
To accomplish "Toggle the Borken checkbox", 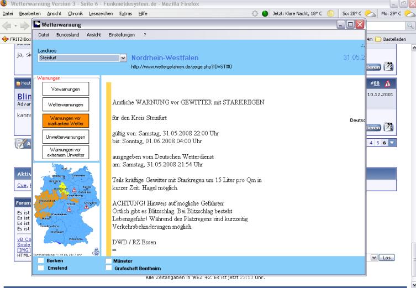I will coord(41,260).
